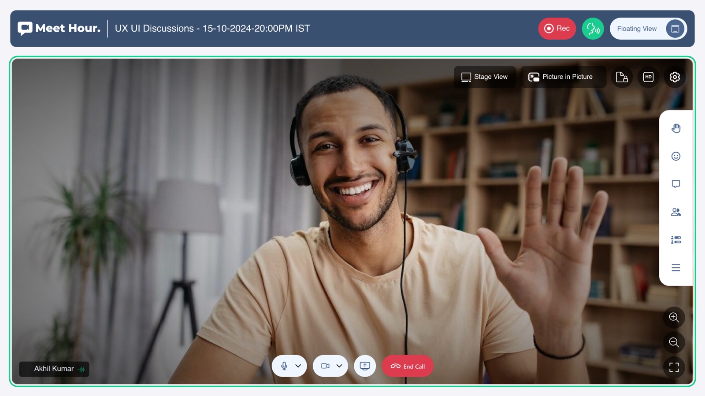Open the chat panel icon

[x=676, y=184]
